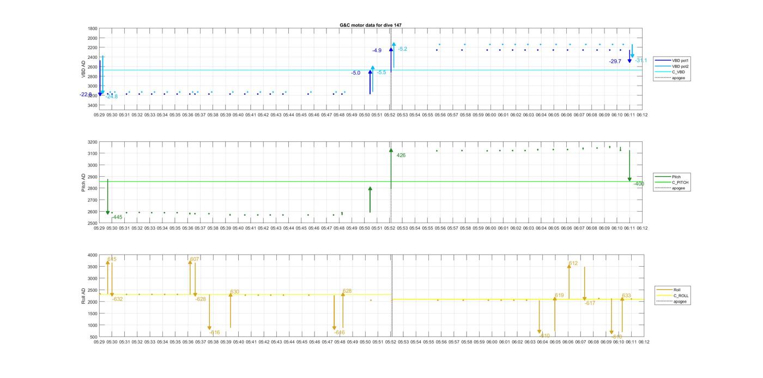Select "Roll" legend entry
This screenshot has width=763, height=378.
pos(677,290)
